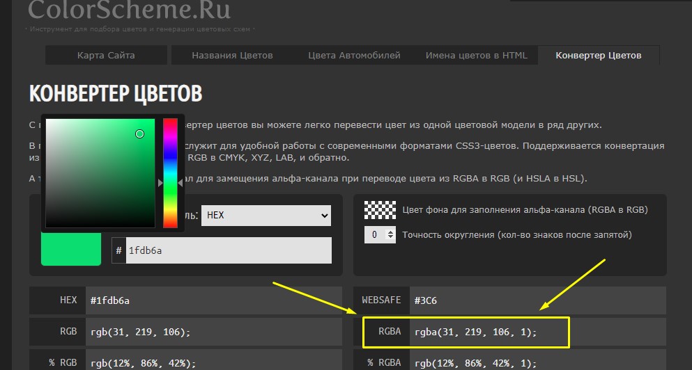Click the rainbow hue slider bar

point(170,172)
